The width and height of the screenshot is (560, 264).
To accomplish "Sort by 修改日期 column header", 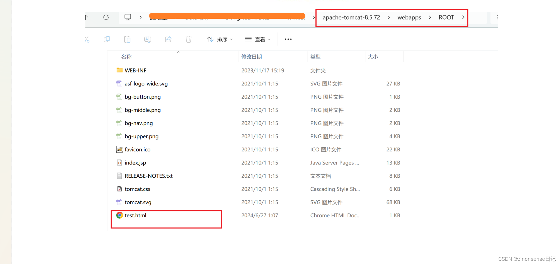I will tap(252, 57).
